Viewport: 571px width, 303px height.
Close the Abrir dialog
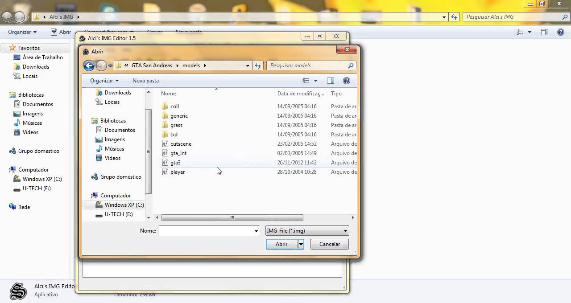tap(347, 49)
